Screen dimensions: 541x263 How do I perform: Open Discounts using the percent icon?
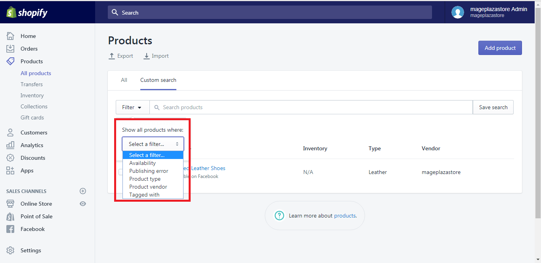[11, 157]
